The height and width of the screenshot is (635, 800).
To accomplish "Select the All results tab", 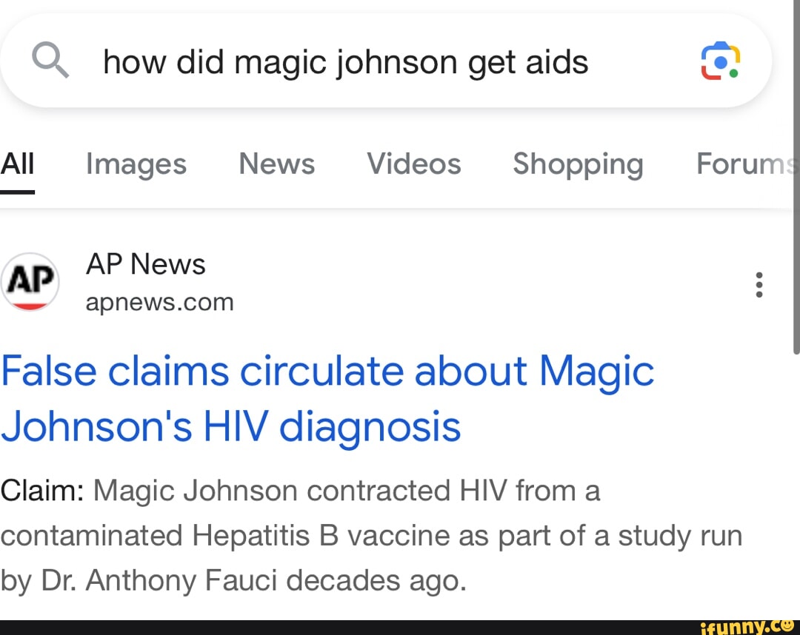I will pos(17,164).
